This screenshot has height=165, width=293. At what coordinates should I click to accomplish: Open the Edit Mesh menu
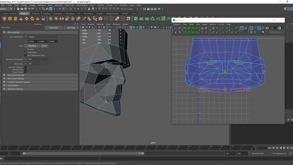[x=59, y=5]
